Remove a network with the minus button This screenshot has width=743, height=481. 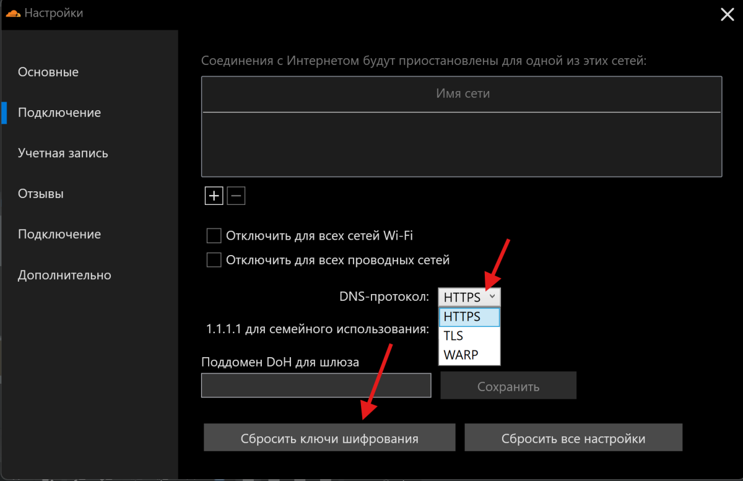(237, 196)
